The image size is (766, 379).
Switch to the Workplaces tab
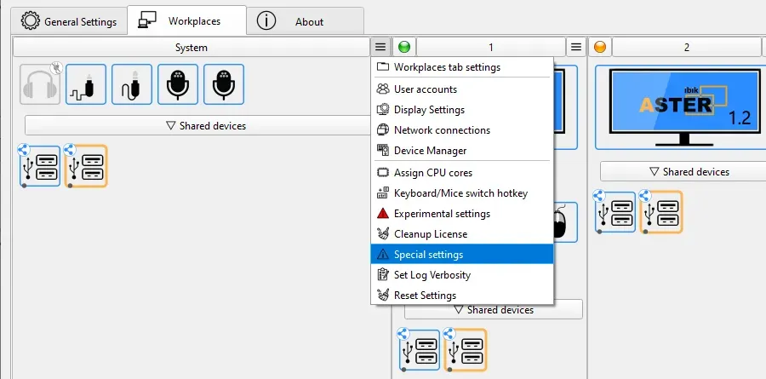[x=186, y=21]
